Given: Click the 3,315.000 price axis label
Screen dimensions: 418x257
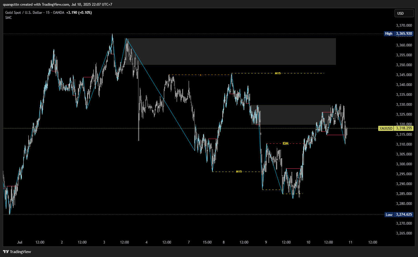Looking at the screenshot, I should coord(404,134).
